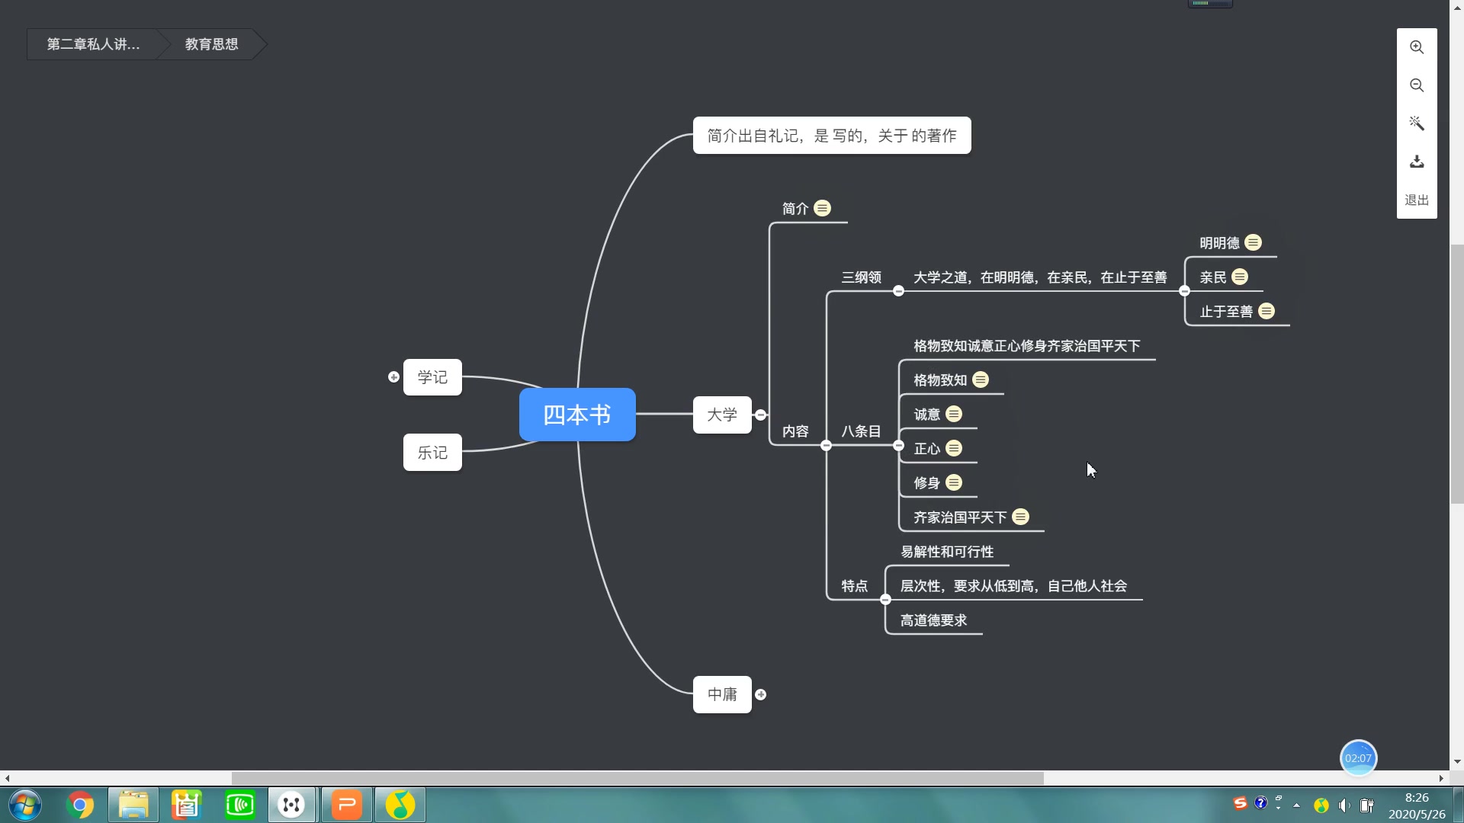The height and width of the screenshot is (823, 1464).
Task: Click the vertical scrollbar down arrow
Action: [1457, 761]
